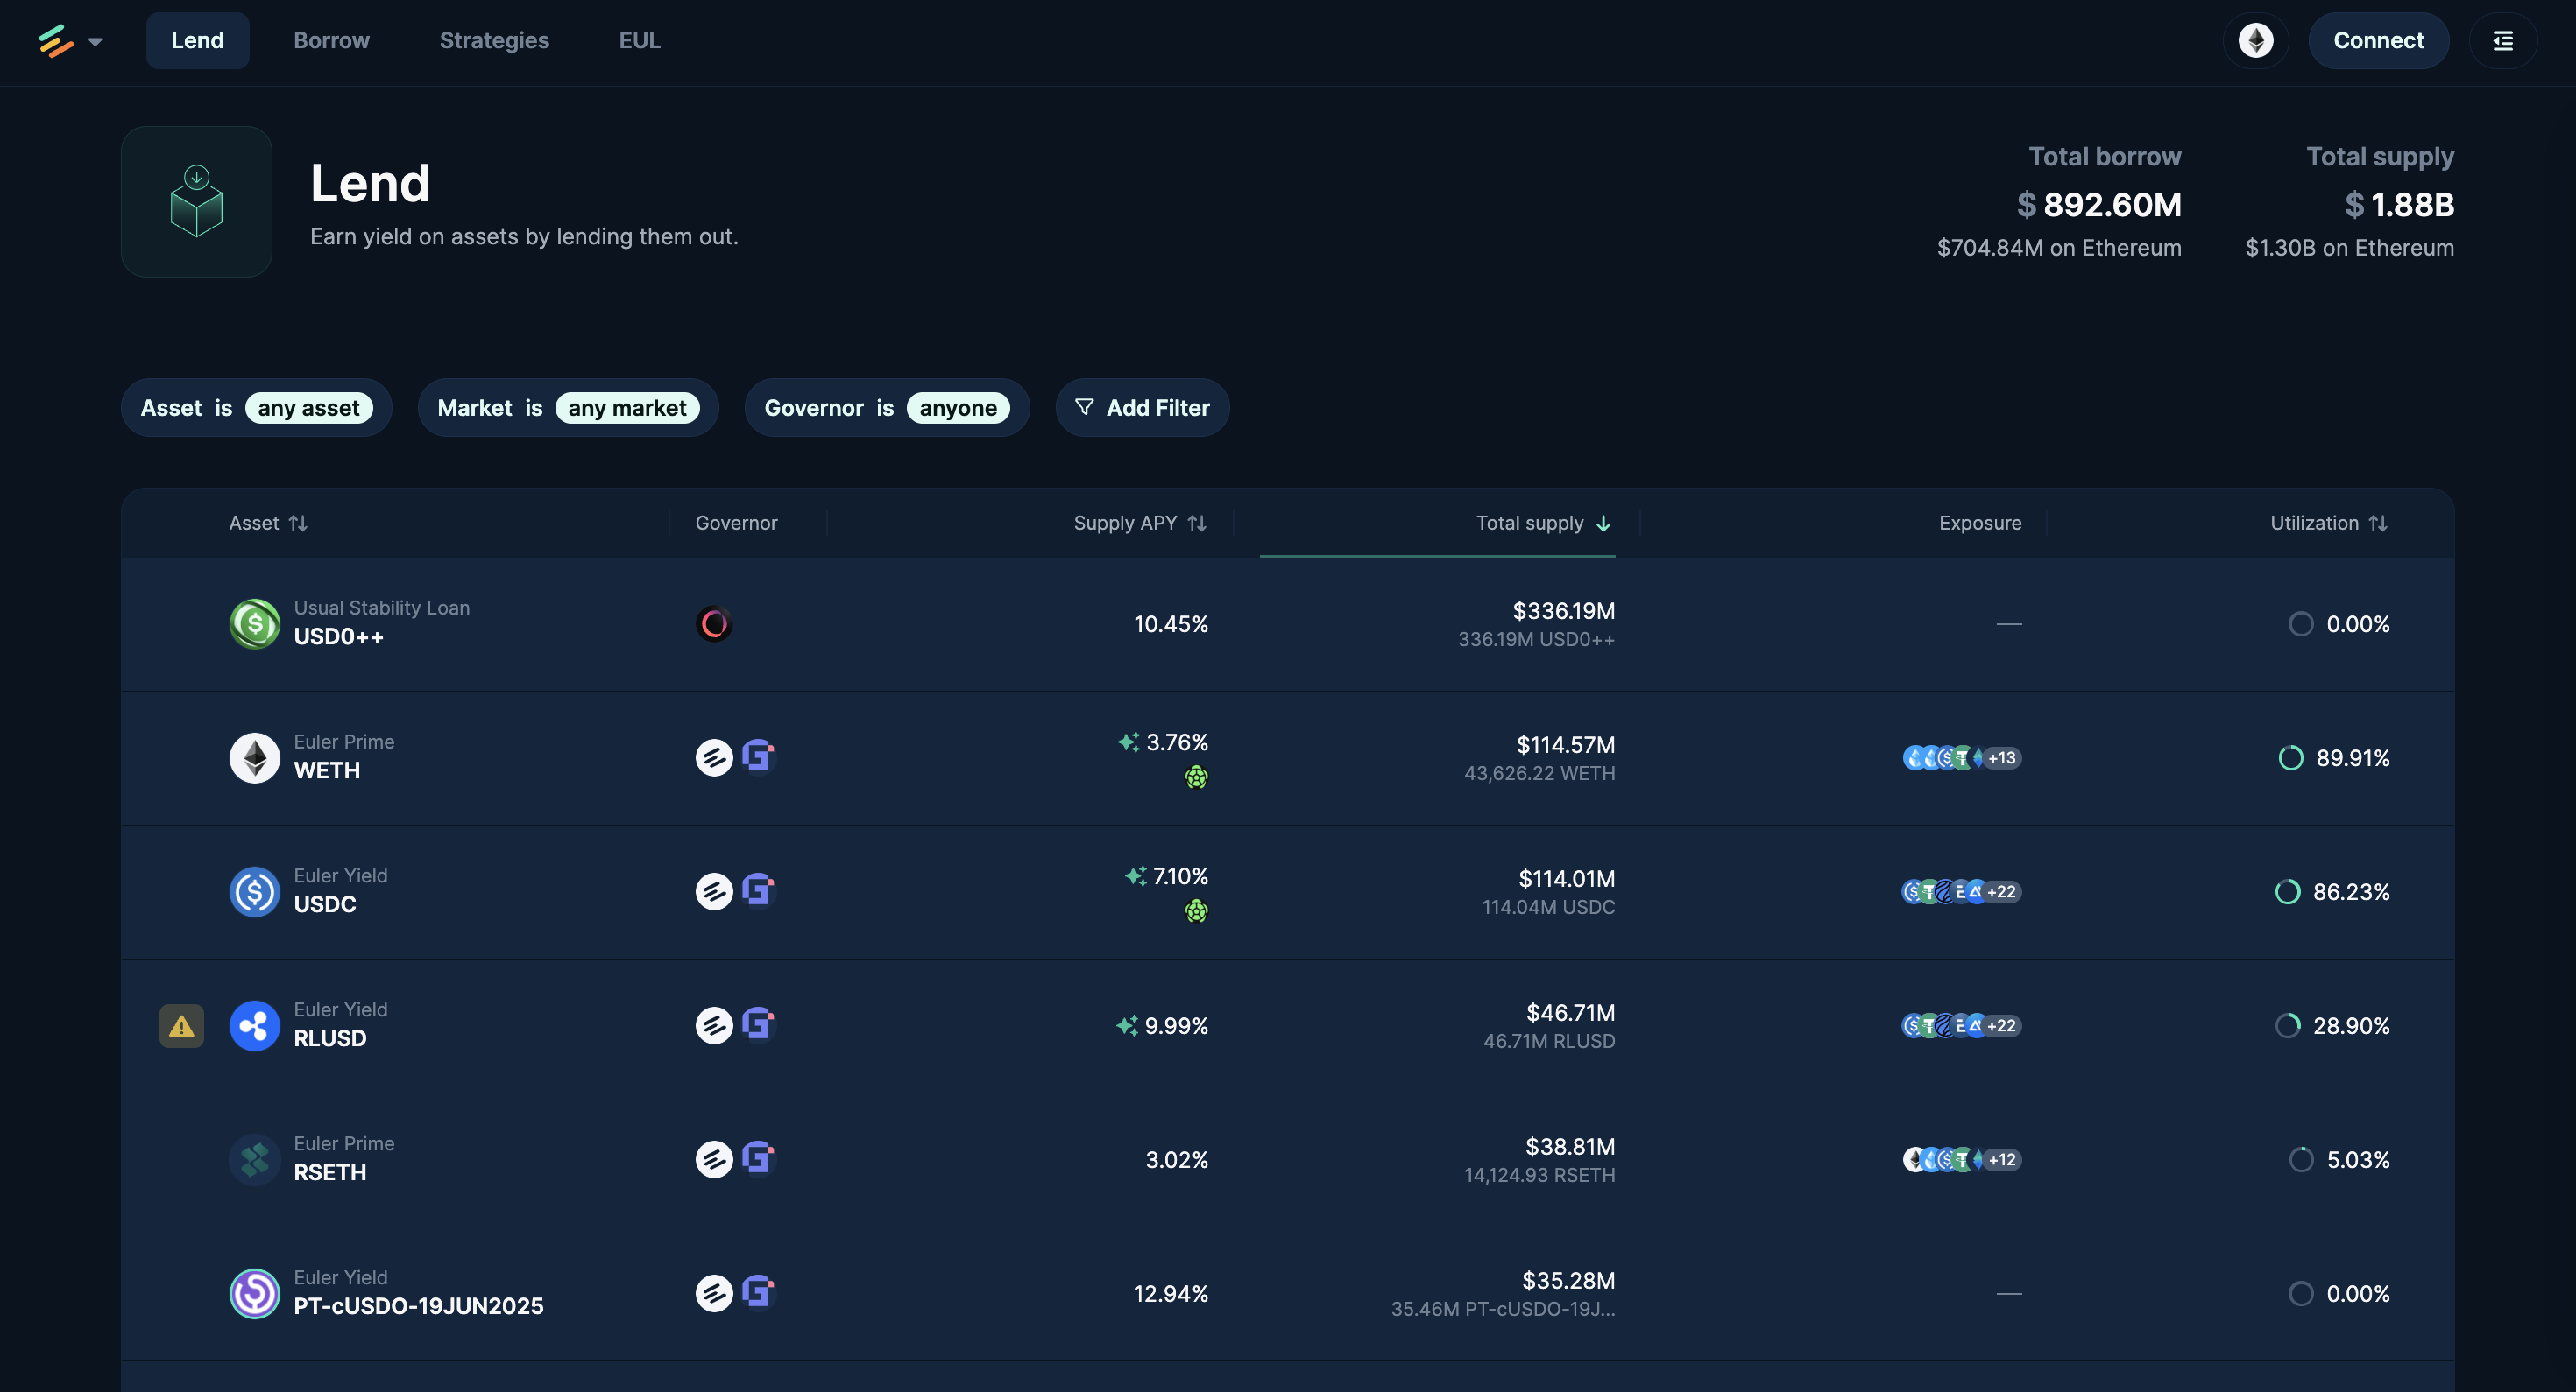This screenshot has width=2576, height=1392.
Task: Switch to the Lend tab
Action: (x=197, y=41)
